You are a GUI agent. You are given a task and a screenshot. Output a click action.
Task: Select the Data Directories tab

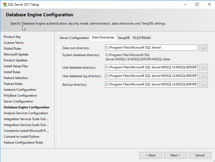coord(103,37)
